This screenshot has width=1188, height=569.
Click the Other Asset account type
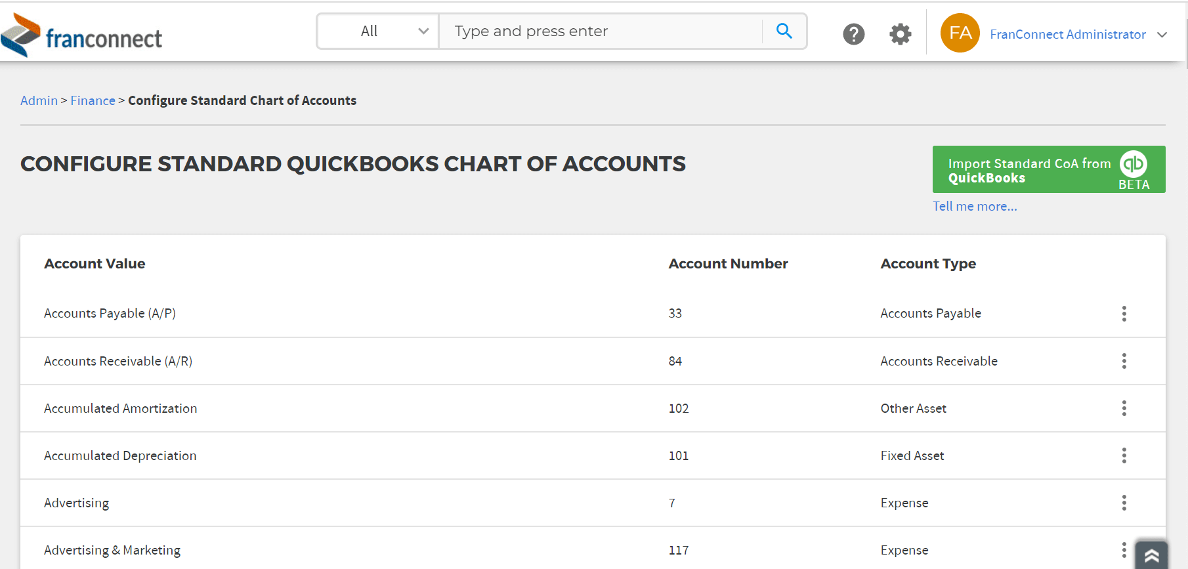tap(913, 408)
